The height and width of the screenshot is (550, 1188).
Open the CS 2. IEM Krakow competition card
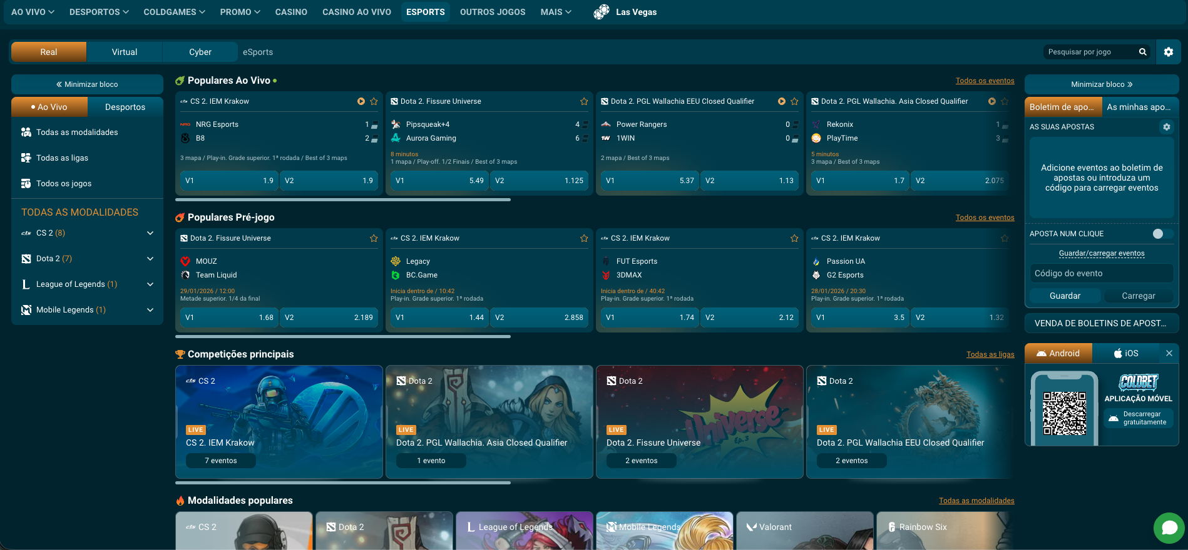click(x=279, y=422)
